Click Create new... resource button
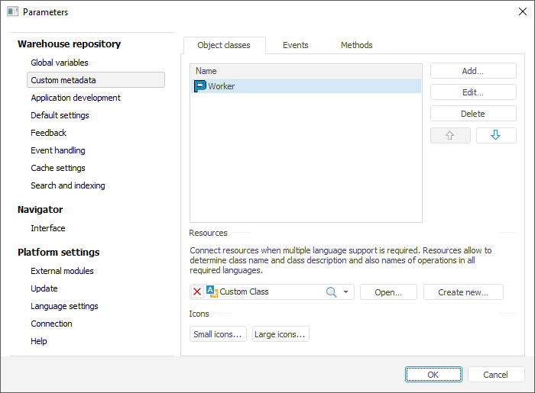This screenshot has height=393, width=535. point(464,292)
